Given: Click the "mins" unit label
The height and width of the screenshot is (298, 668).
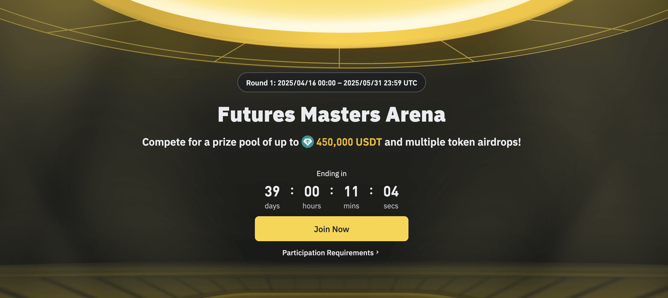Looking at the screenshot, I should (x=351, y=206).
